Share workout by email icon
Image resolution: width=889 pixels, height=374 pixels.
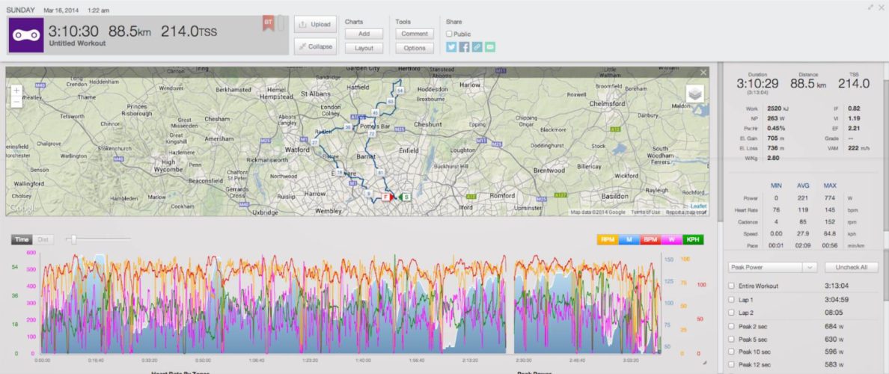pos(489,47)
